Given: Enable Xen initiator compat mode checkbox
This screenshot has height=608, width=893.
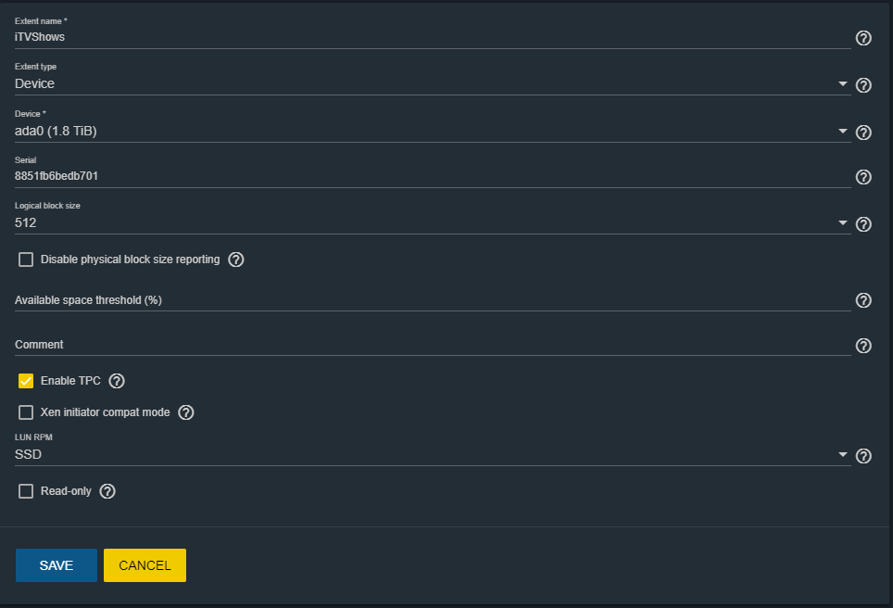Looking at the screenshot, I should click(26, 412).
